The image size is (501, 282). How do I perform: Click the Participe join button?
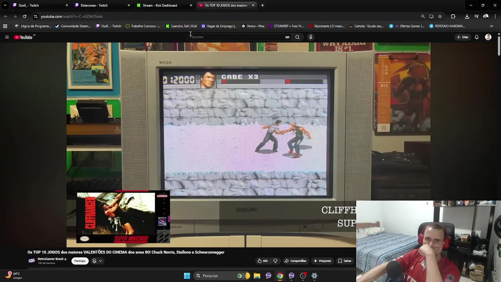click(x=80, y=261)
